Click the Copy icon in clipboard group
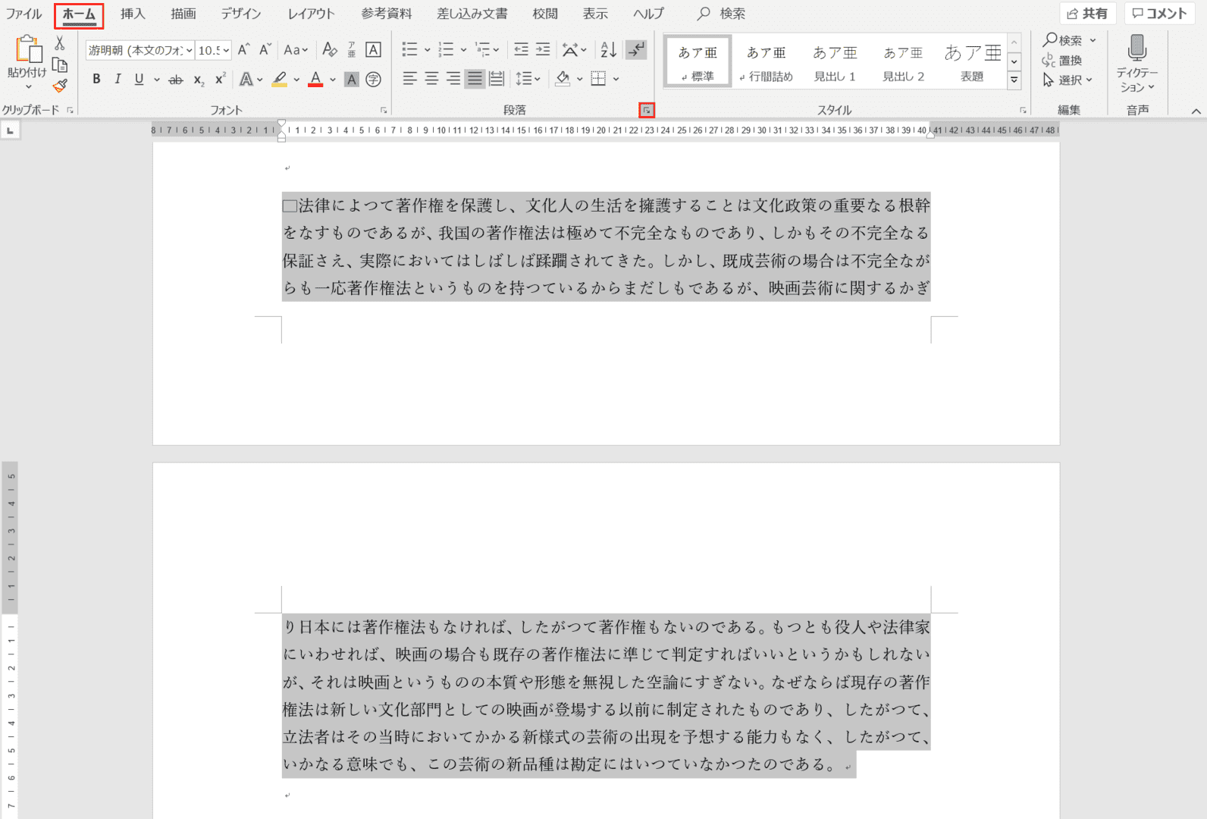1207x819 pixels. point(60,65)
